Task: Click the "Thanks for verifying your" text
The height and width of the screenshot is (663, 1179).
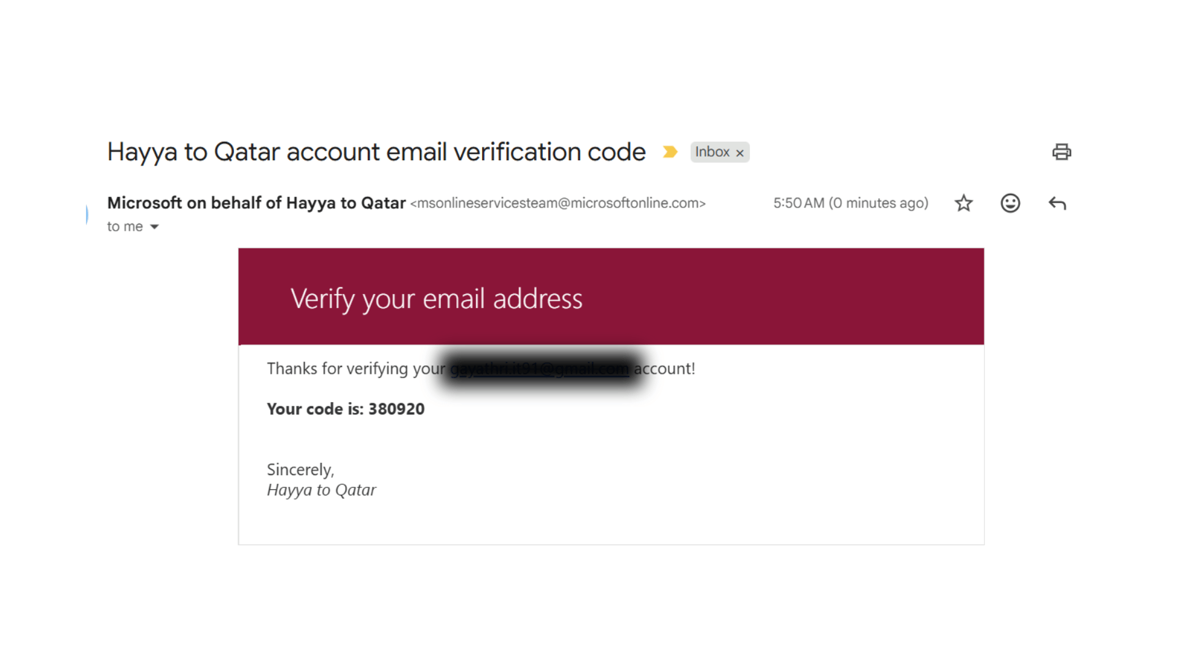Action: tap(356, 368)
